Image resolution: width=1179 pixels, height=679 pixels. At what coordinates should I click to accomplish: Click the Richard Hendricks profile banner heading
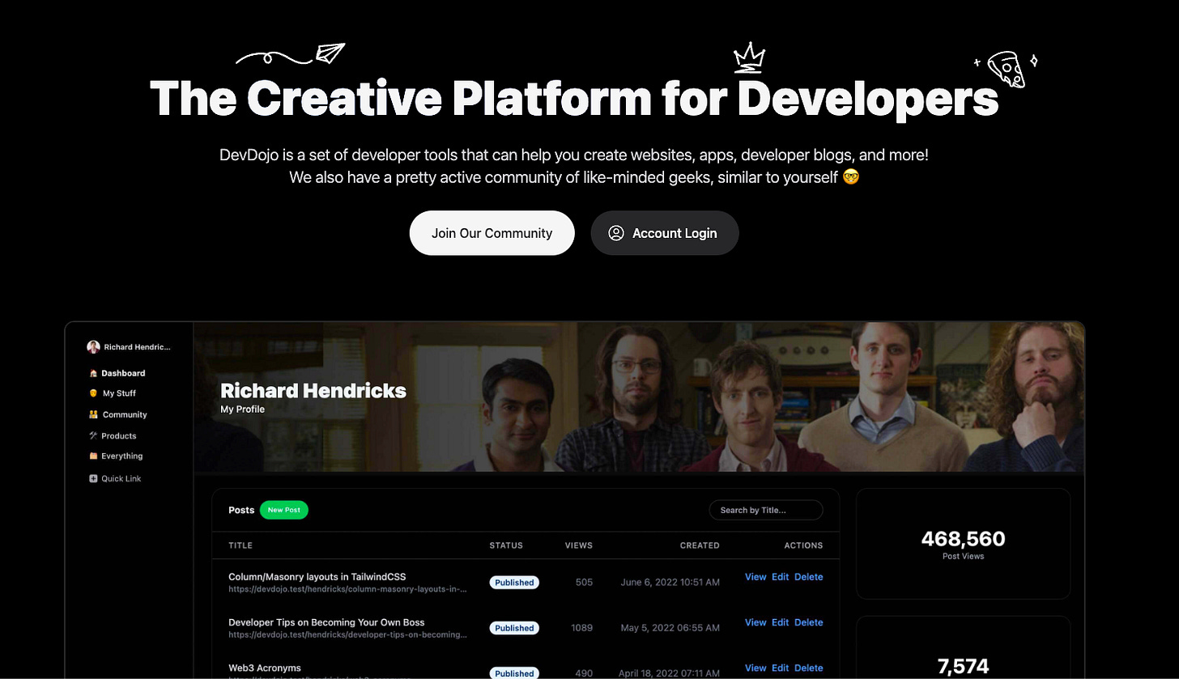tap(313, 390)
